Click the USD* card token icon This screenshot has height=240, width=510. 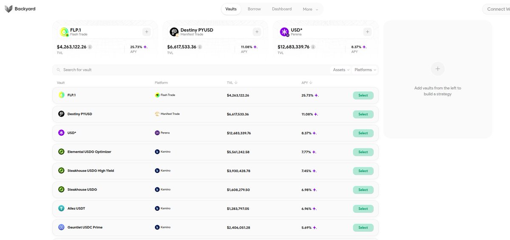pos(285,32)
